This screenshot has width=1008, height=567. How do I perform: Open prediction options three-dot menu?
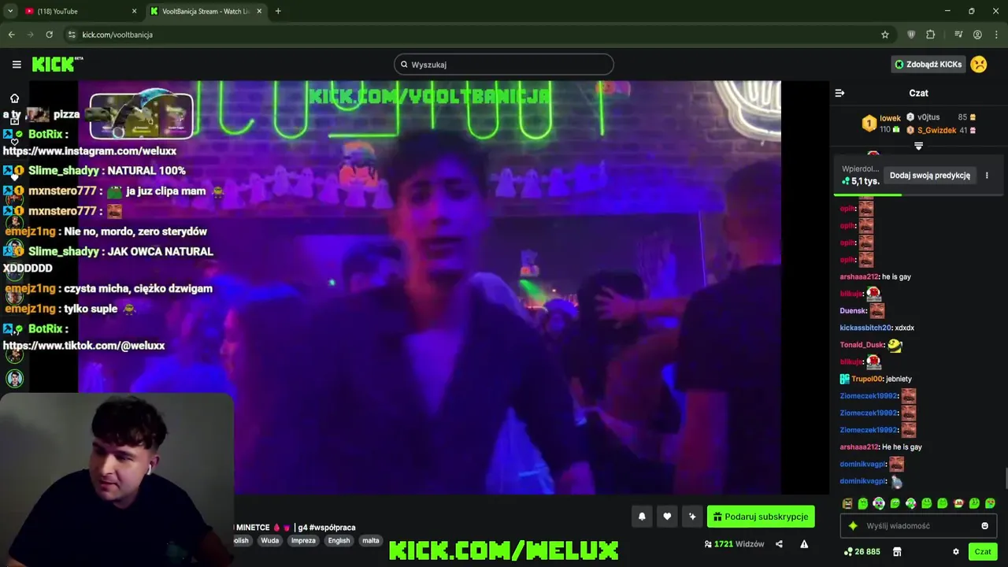pos(987,176)
